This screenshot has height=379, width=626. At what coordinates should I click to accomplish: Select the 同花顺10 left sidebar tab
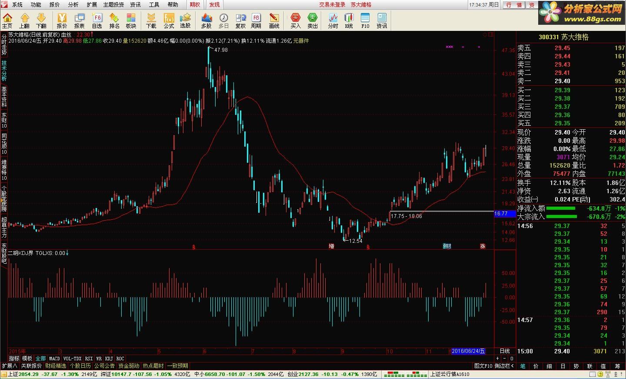pos(4,144)
